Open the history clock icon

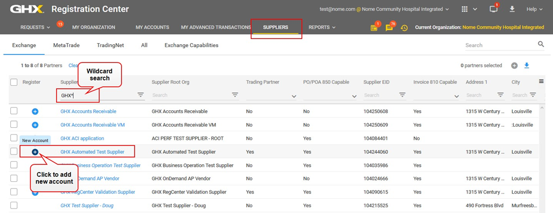[x=404, y=28]
